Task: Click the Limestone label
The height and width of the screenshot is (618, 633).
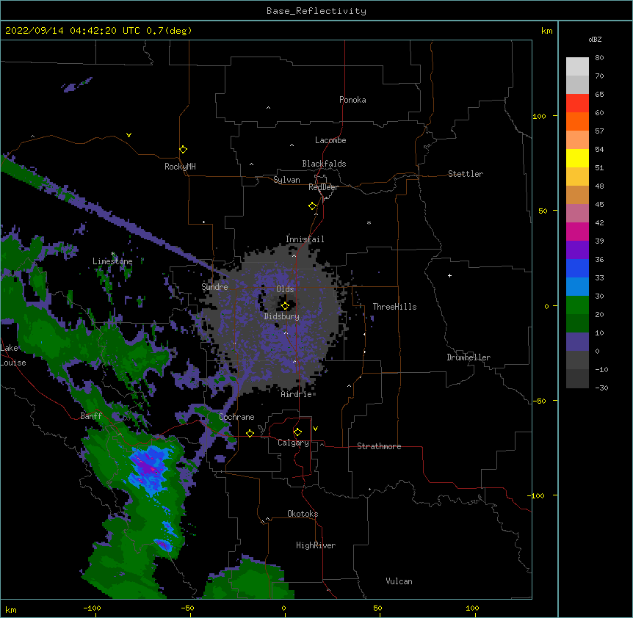Action: 112,261
